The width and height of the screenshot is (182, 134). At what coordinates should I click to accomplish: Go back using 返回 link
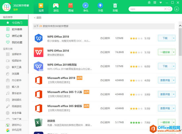38,18
